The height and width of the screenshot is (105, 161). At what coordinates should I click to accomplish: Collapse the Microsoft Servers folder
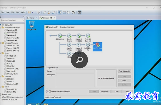0,43
